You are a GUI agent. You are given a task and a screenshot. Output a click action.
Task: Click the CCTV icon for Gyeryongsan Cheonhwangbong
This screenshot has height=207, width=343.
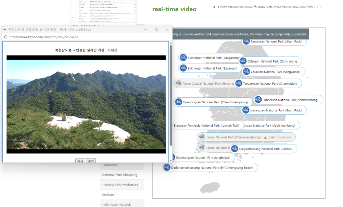(x=178, y=102)
